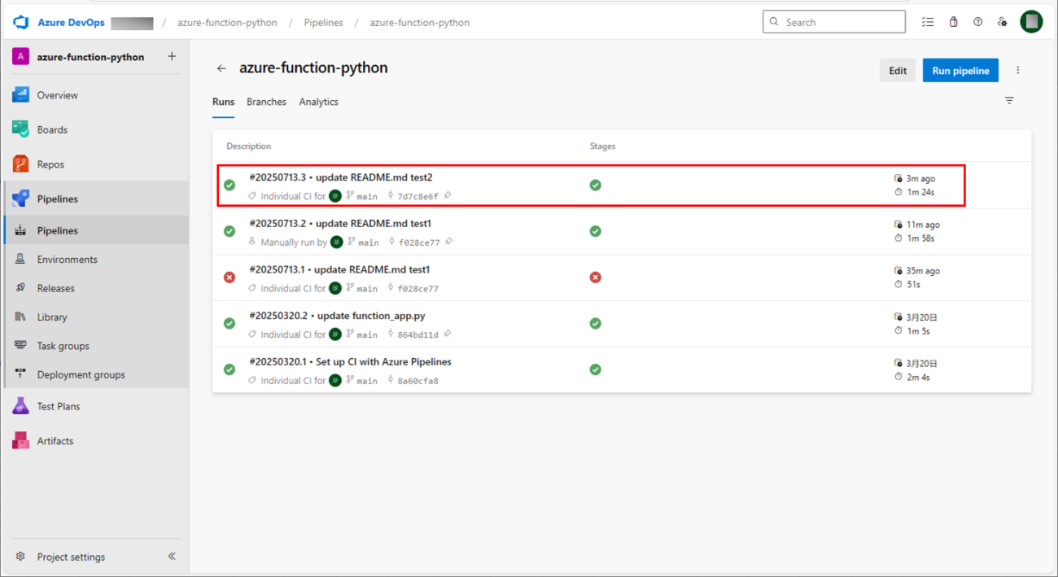Switch to the Analytics tab
This screenshot has width=1058, height=577.
tap(318, 102)
